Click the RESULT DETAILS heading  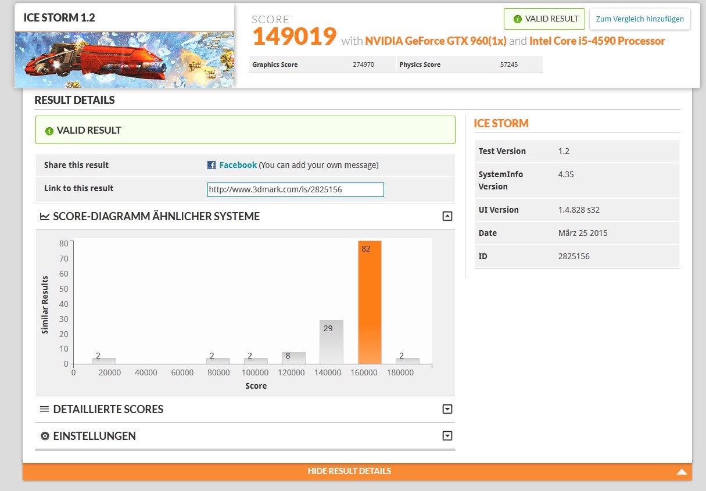point(74,100)
